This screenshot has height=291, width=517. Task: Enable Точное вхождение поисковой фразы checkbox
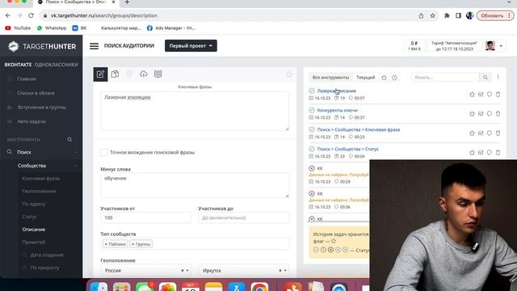(x=104, y=153)
